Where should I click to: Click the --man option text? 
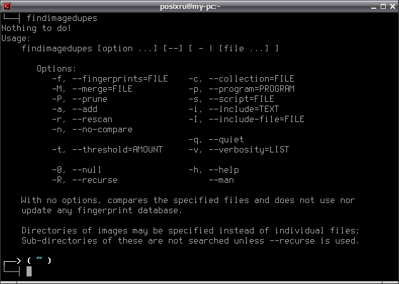click(221, 180)
